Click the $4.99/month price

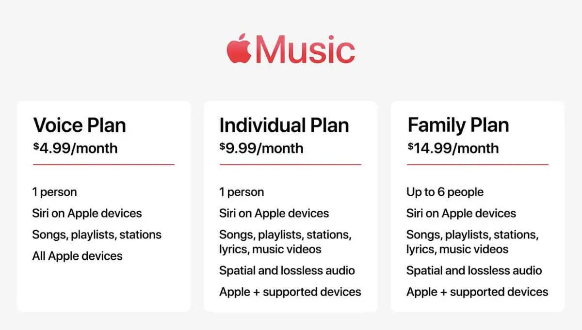tap(75, 147)
